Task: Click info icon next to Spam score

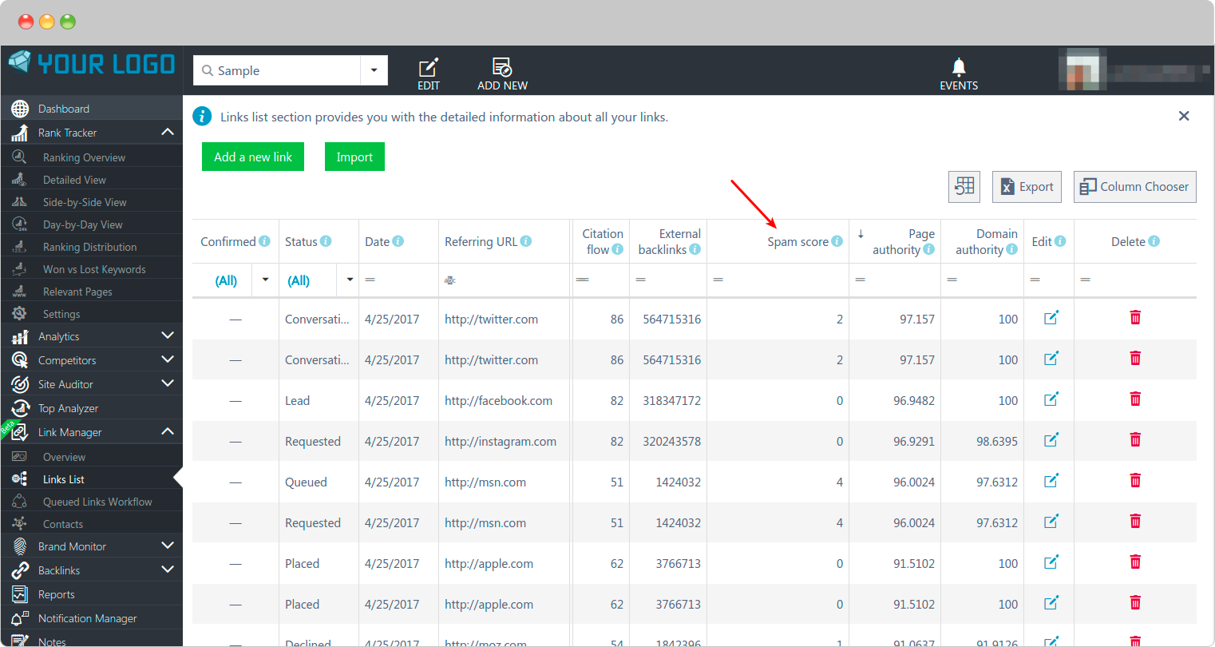Action: click(x=837, y=241)
